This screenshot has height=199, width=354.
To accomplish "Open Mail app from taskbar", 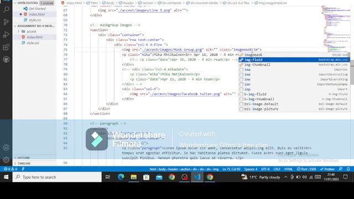I will click(159, 177).
